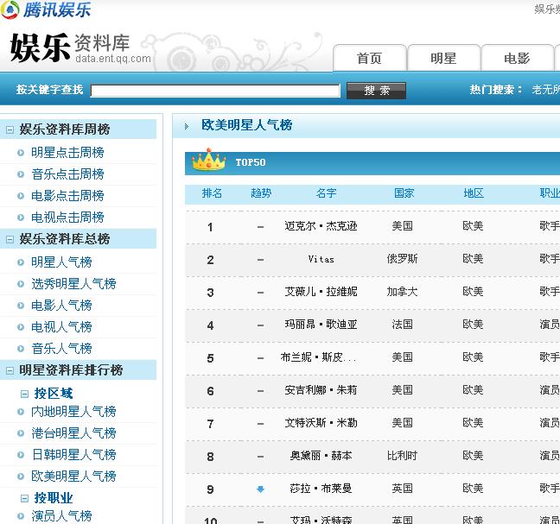The width and height of the screenshot is (560, 524).
Task: Click the bullet icon beside 日韩明星人气榜
Action: [x=21, y=455]
